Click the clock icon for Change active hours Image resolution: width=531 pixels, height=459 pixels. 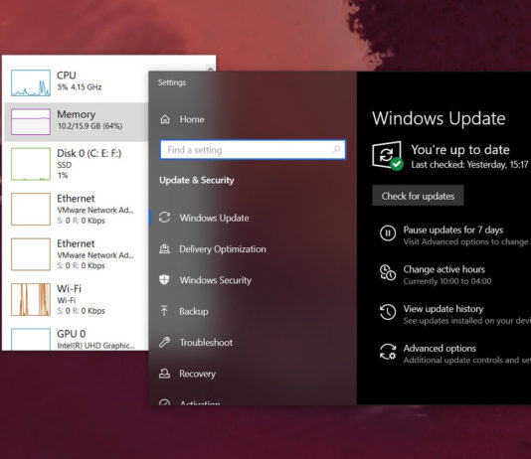coord(388,272)
